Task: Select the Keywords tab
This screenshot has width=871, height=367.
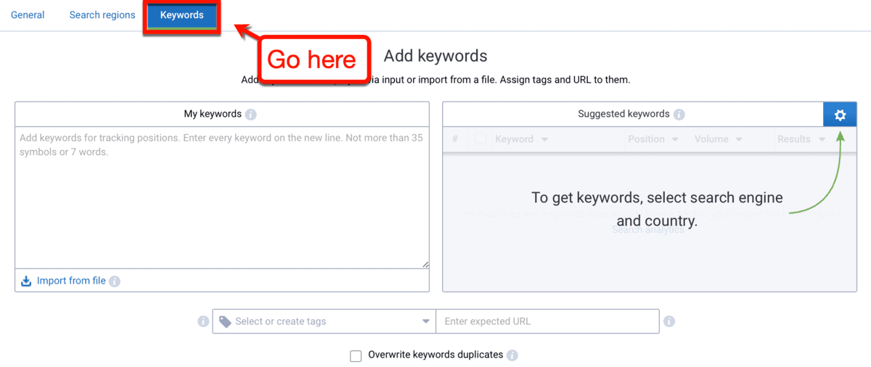Action: (x=181, y=15)
